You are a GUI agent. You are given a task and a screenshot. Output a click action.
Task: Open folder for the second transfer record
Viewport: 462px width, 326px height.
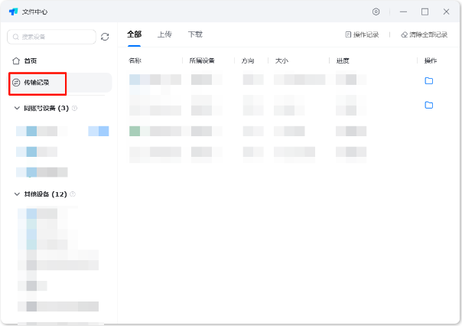428,105
